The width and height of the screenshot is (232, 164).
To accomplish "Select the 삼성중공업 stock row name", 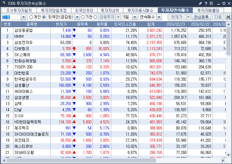I will [24, 30].
